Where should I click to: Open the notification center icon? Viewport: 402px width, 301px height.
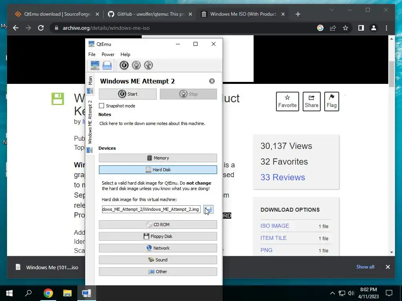pos(389,293)
